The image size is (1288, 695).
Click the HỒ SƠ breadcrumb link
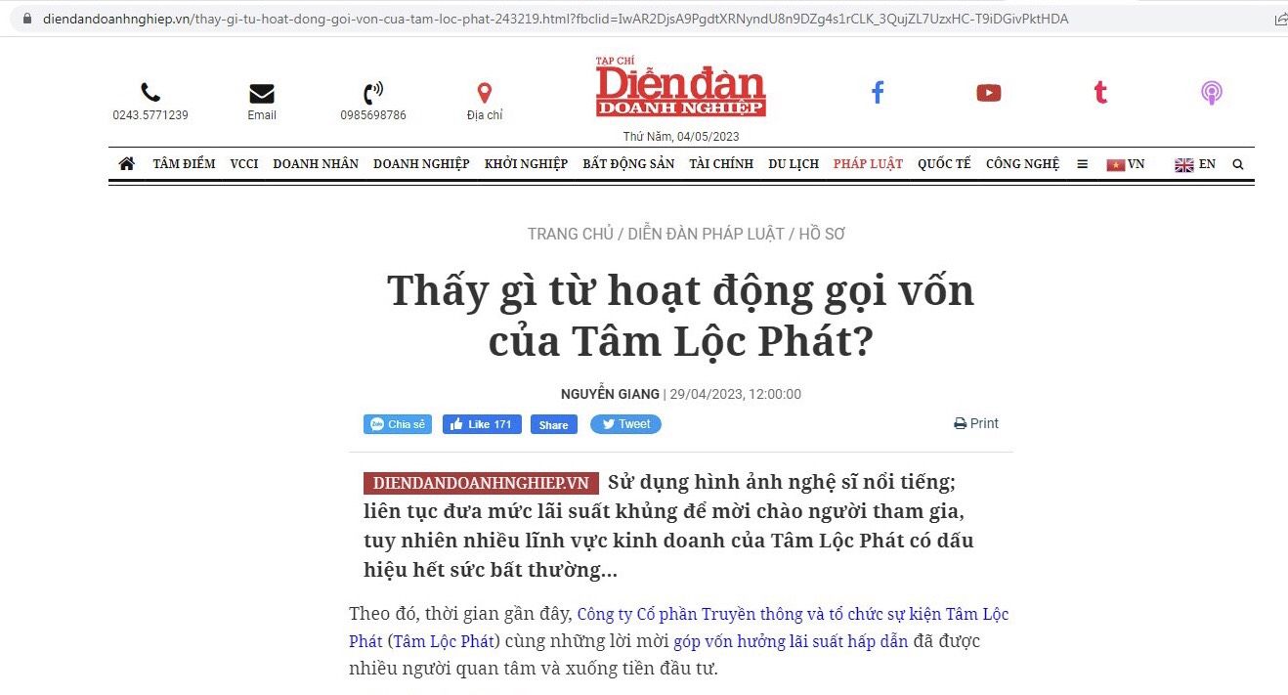click(x=822, y=234)
